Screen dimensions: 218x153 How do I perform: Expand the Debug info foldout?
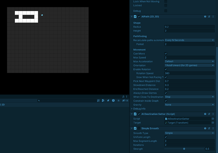132,109
